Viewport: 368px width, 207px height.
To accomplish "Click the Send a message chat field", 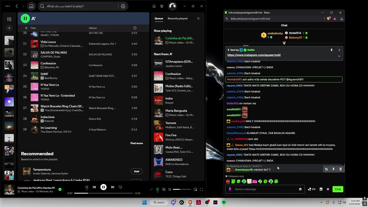I will coord(265,189).
